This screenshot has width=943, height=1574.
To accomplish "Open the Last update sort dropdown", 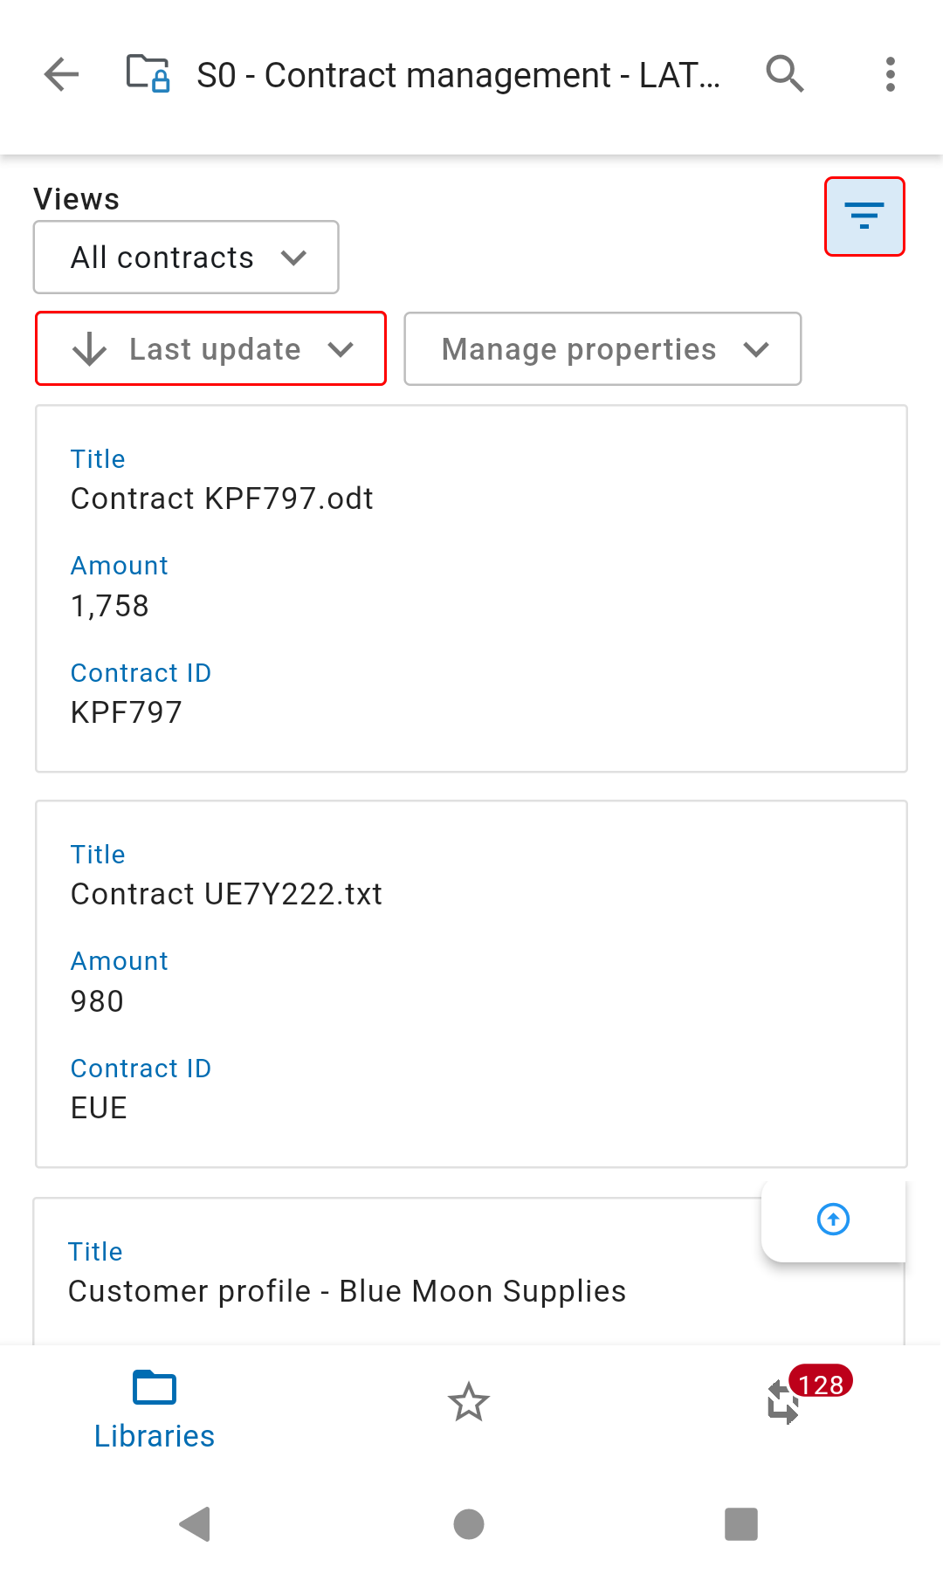I will pos(210,349).
